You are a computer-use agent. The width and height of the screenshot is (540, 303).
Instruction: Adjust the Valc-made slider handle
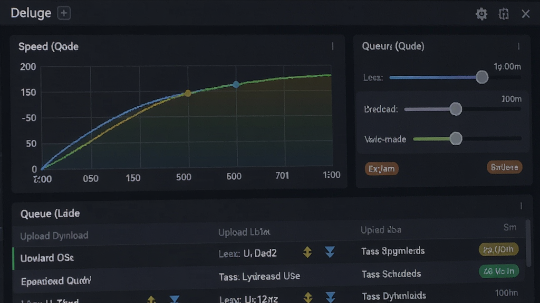(456, 139)
